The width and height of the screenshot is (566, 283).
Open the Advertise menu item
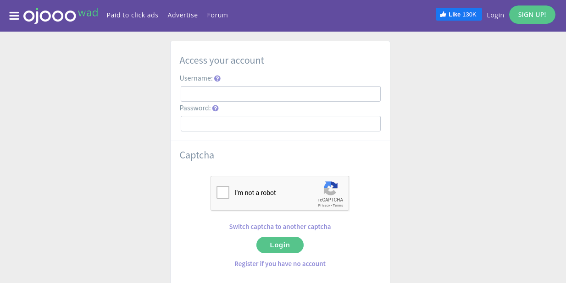point(183,15)
